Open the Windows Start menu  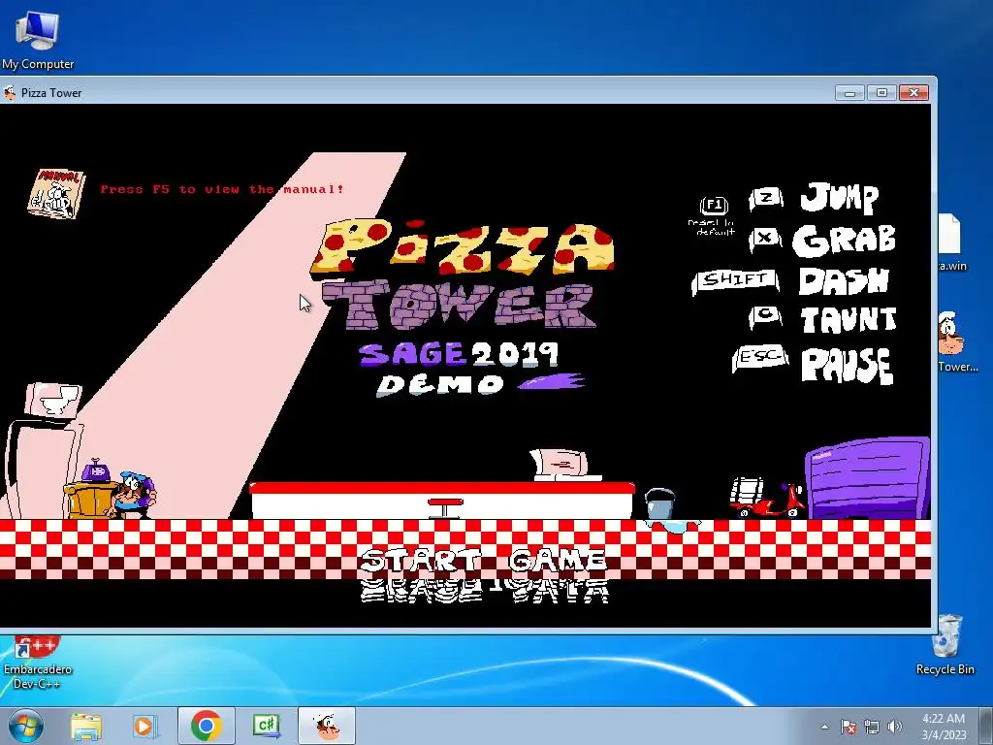click(x=26, y=726)
